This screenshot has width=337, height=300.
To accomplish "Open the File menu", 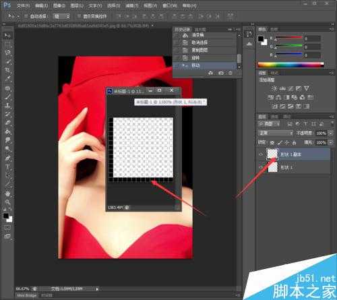I will (x=24, y=5).
